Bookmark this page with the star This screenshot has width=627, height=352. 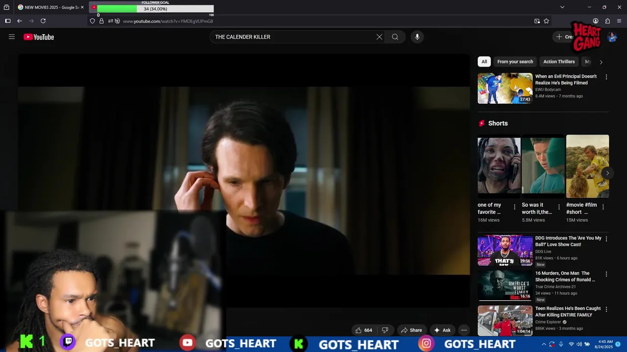546,21
